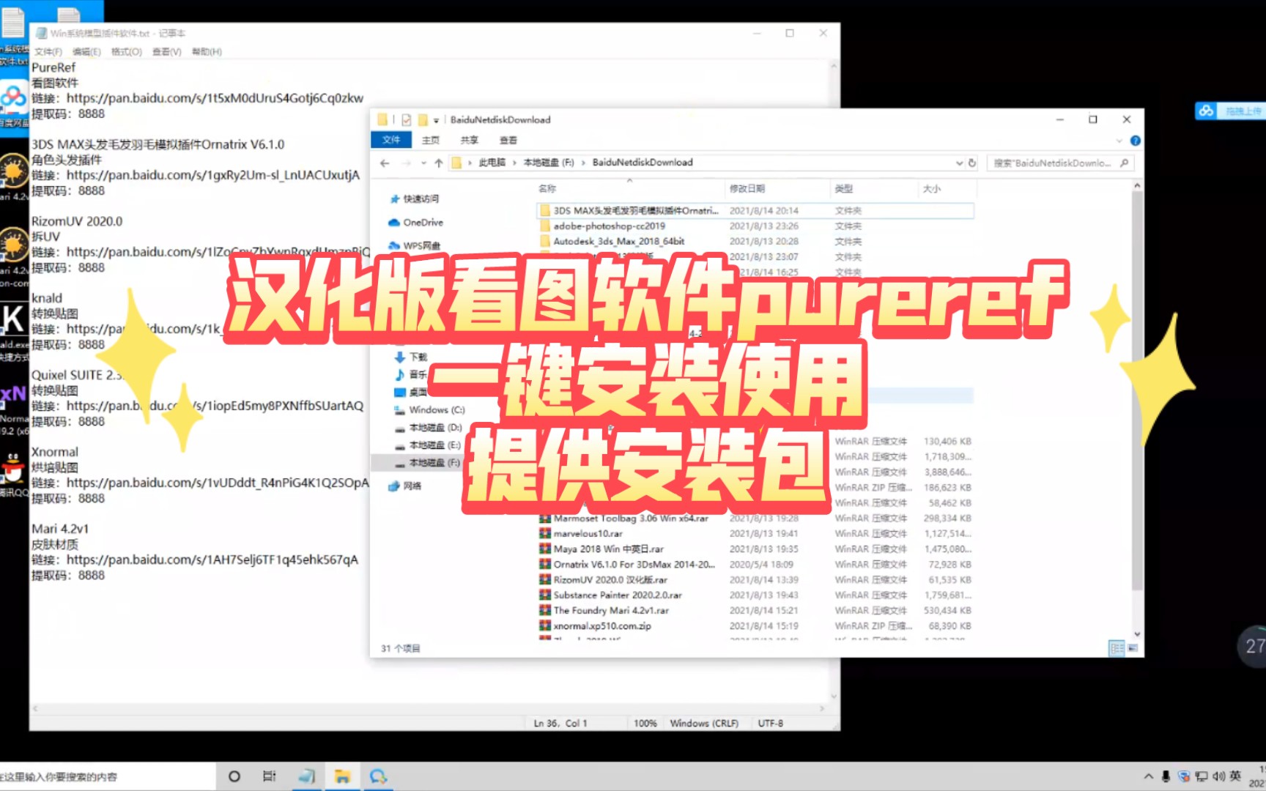The image size is (1266, 791).
Task: Open the 主页 ribbon tab
Action: pyautogui.click(x=431, y=140)
